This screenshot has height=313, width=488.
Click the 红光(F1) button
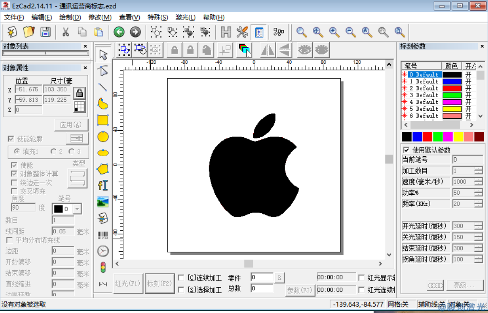coord(128,283)
